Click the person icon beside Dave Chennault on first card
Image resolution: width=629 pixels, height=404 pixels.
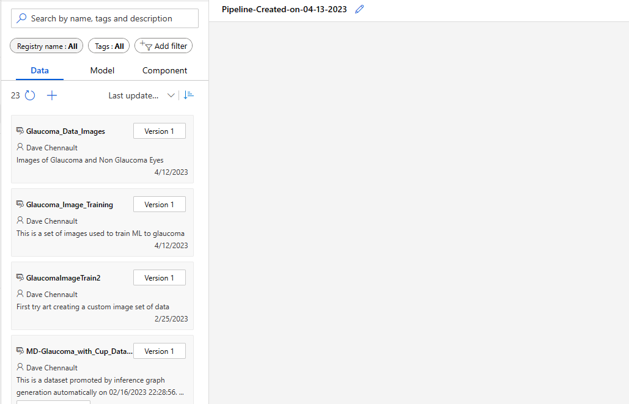click(x=19, y=147)
